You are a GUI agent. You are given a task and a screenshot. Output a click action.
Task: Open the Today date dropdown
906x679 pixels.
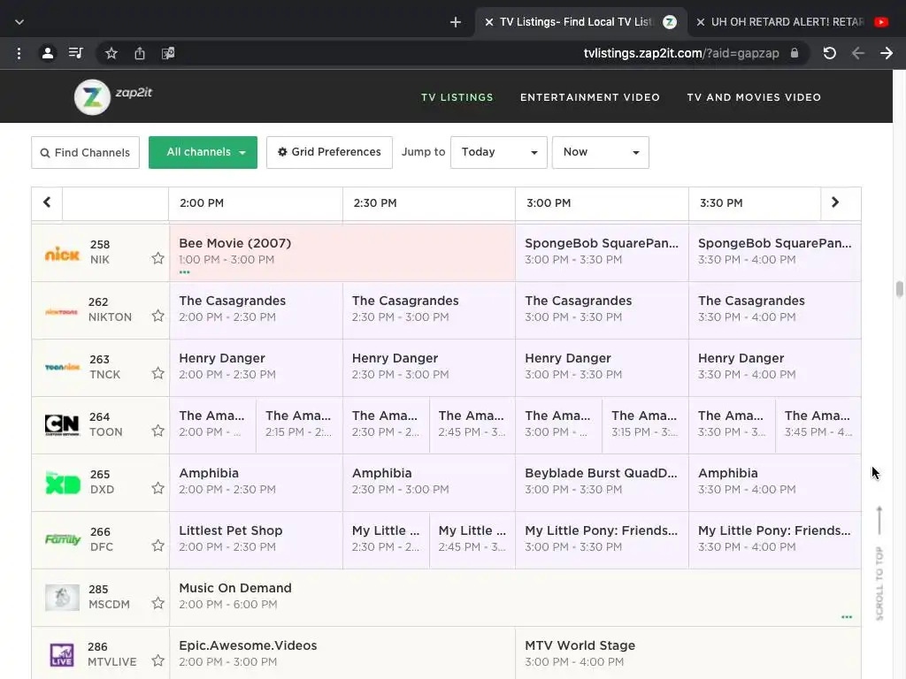tap(499, 152)
